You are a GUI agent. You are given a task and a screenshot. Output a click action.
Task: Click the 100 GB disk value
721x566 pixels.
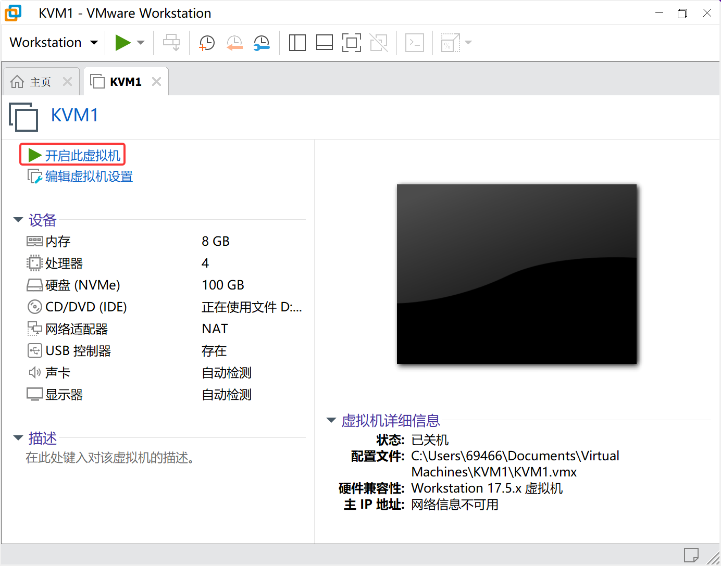click(x=223, y=285)
